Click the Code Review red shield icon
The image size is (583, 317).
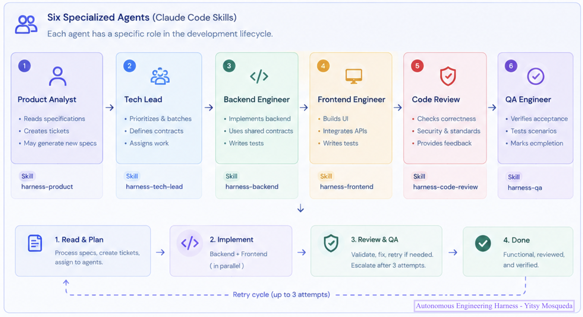(x=448, y=76)
